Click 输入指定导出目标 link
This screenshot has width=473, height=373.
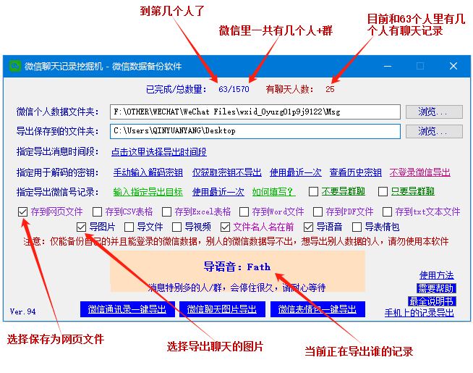tap(148, 192)
